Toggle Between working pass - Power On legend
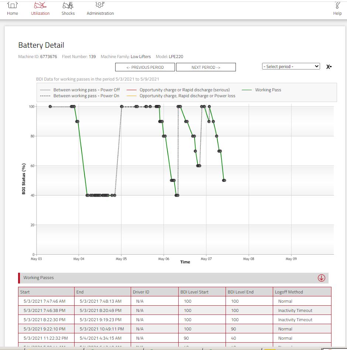The height and width of the screenshot is (350, 347). click(x=80, y=96)
